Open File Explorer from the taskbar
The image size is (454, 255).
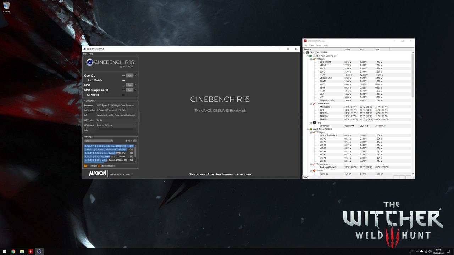[22, 251]
